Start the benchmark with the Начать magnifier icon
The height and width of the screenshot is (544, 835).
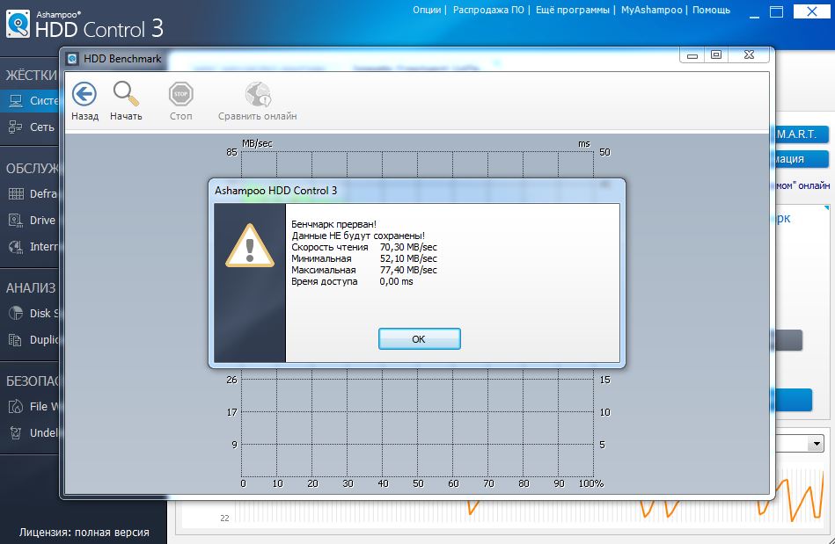pyautogui.click(x=126, y=93)
